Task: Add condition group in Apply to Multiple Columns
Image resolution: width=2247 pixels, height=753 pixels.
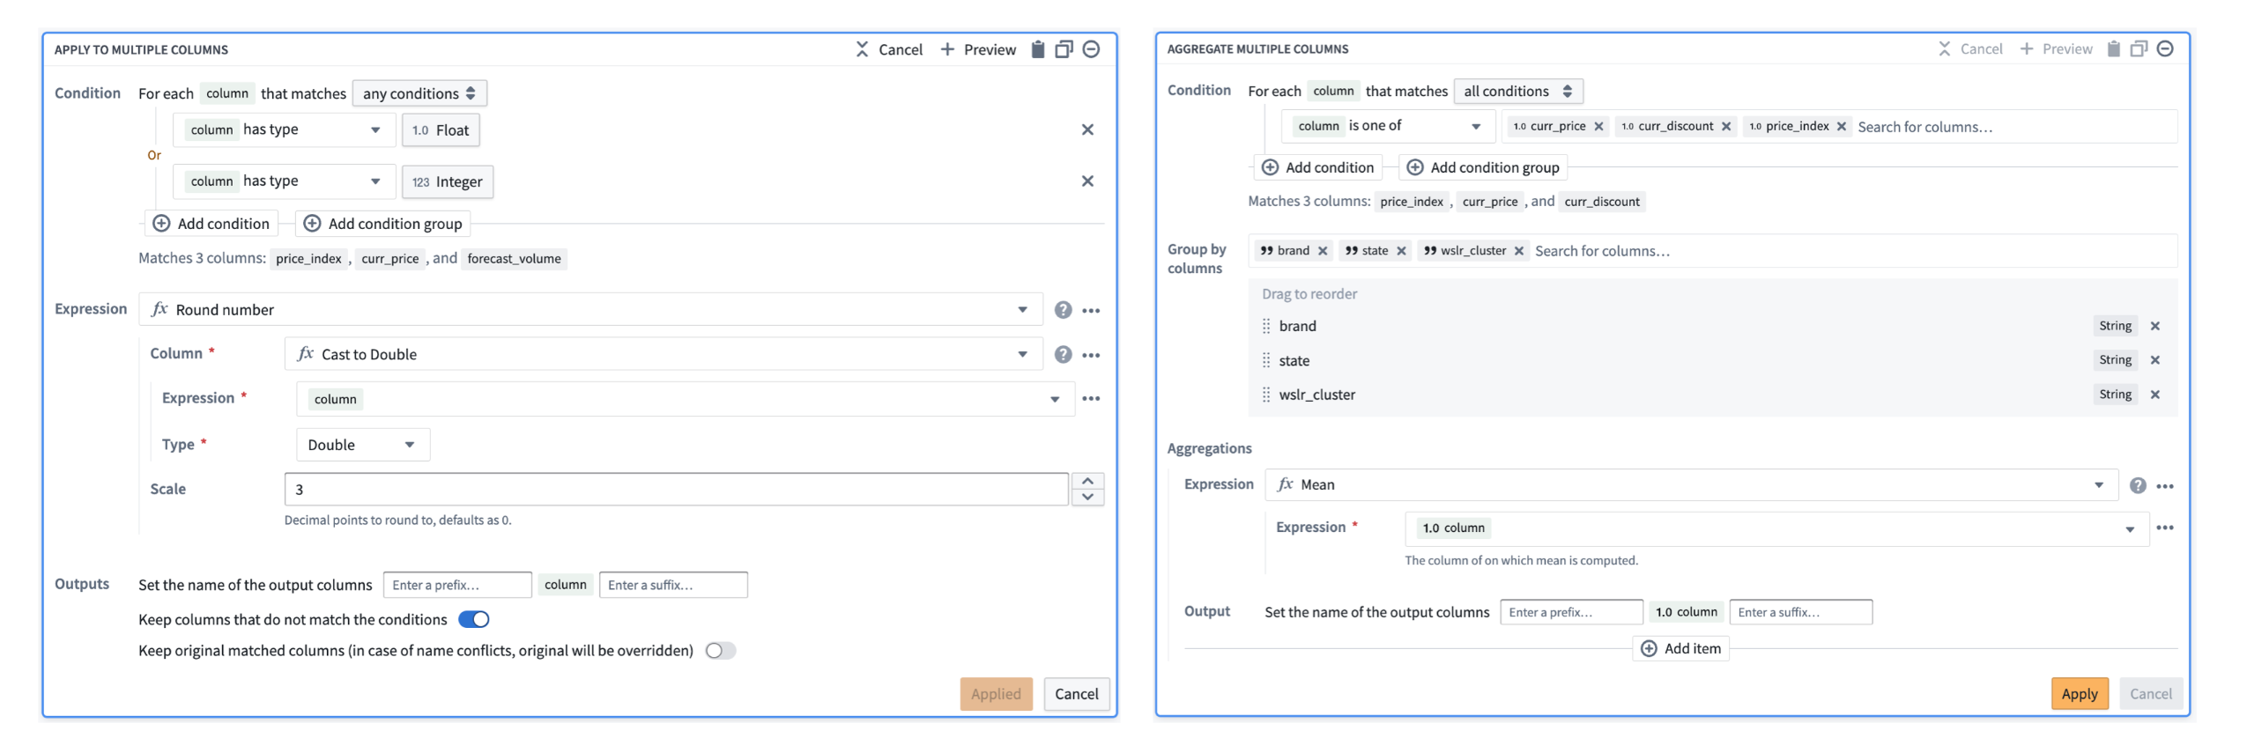Action: (383, 224)
